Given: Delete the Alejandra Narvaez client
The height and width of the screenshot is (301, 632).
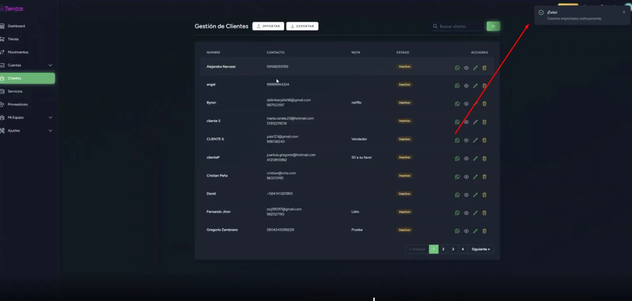Looking at the screenshot, I should point(484,68).
